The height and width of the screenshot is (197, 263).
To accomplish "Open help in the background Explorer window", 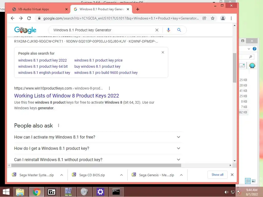I will (255, 49).
